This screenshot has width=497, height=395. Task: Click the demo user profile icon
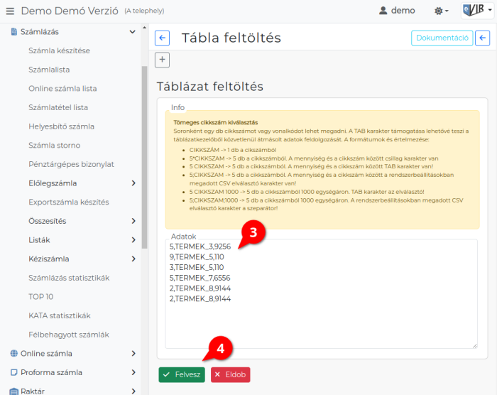(383, 11)
